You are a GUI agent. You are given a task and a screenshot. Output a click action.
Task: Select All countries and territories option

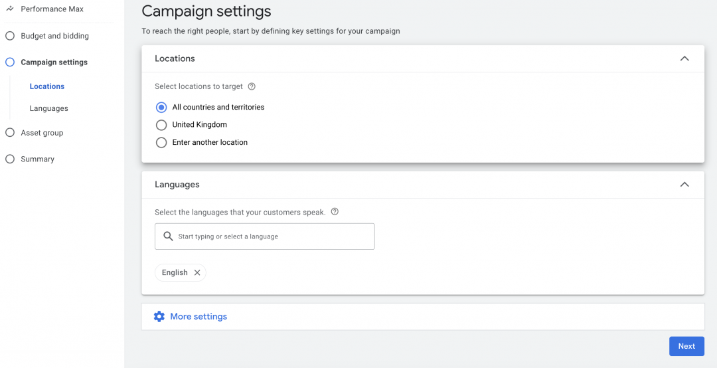(161, 107)
